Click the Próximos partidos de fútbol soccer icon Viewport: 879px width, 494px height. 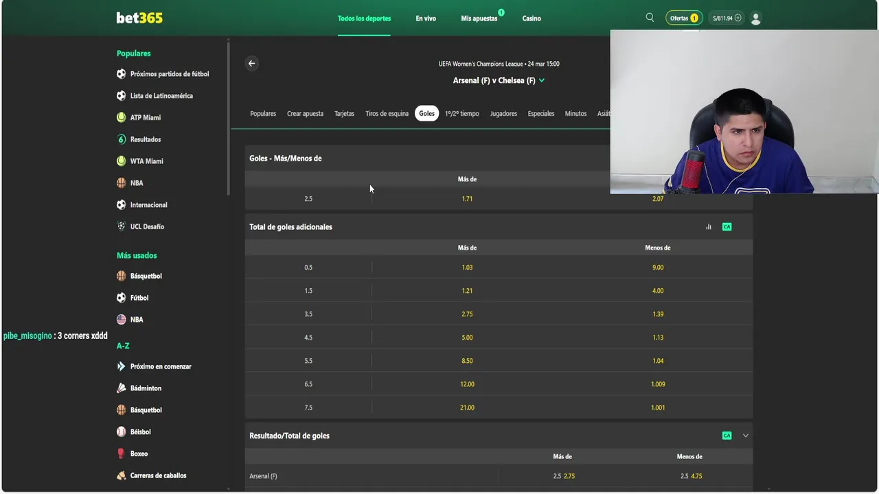[x=122, y=74]
